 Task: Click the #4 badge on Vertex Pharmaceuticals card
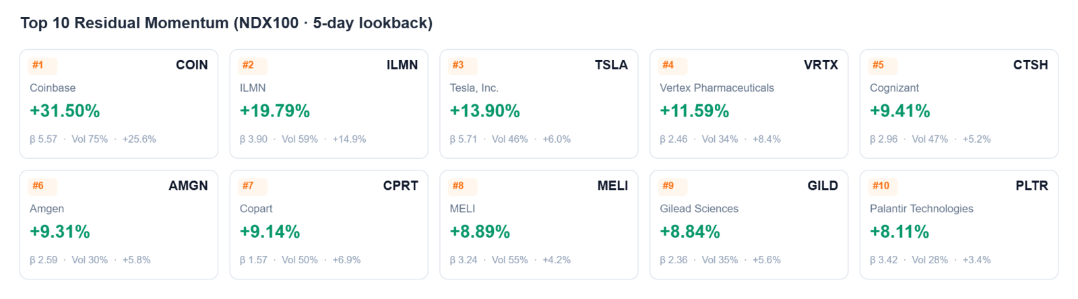pos(674,65)
